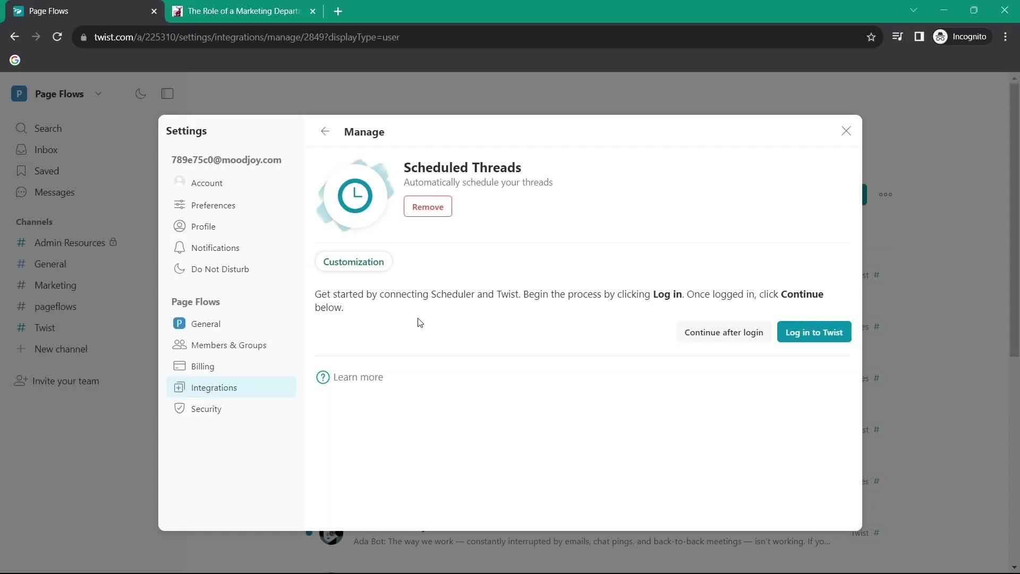Viewport: 1020px width, 574px height.
Task: Click Continue after login link
Action: pyautogui.click(x=724, y=332)
